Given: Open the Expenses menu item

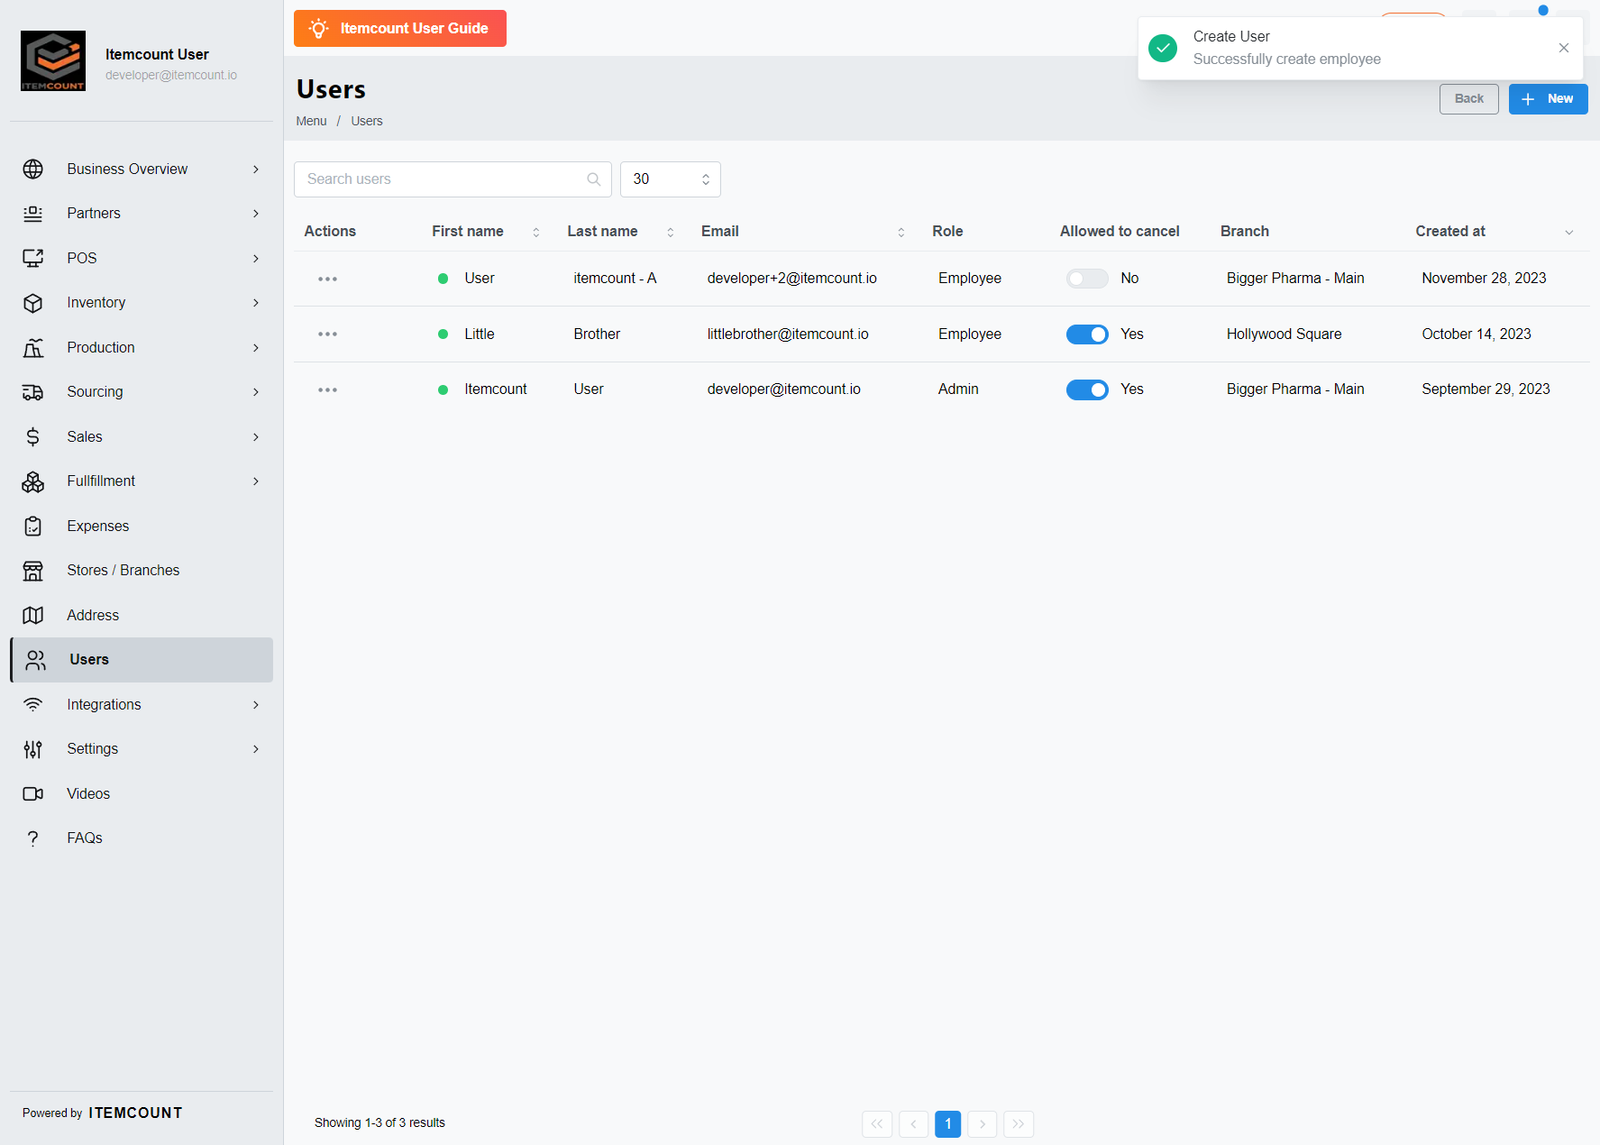Looking at the screenshot, I should (x=142, y=526).
